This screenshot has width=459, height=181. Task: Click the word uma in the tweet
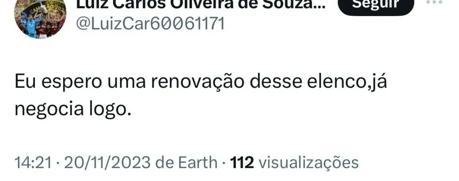[126, 82]
